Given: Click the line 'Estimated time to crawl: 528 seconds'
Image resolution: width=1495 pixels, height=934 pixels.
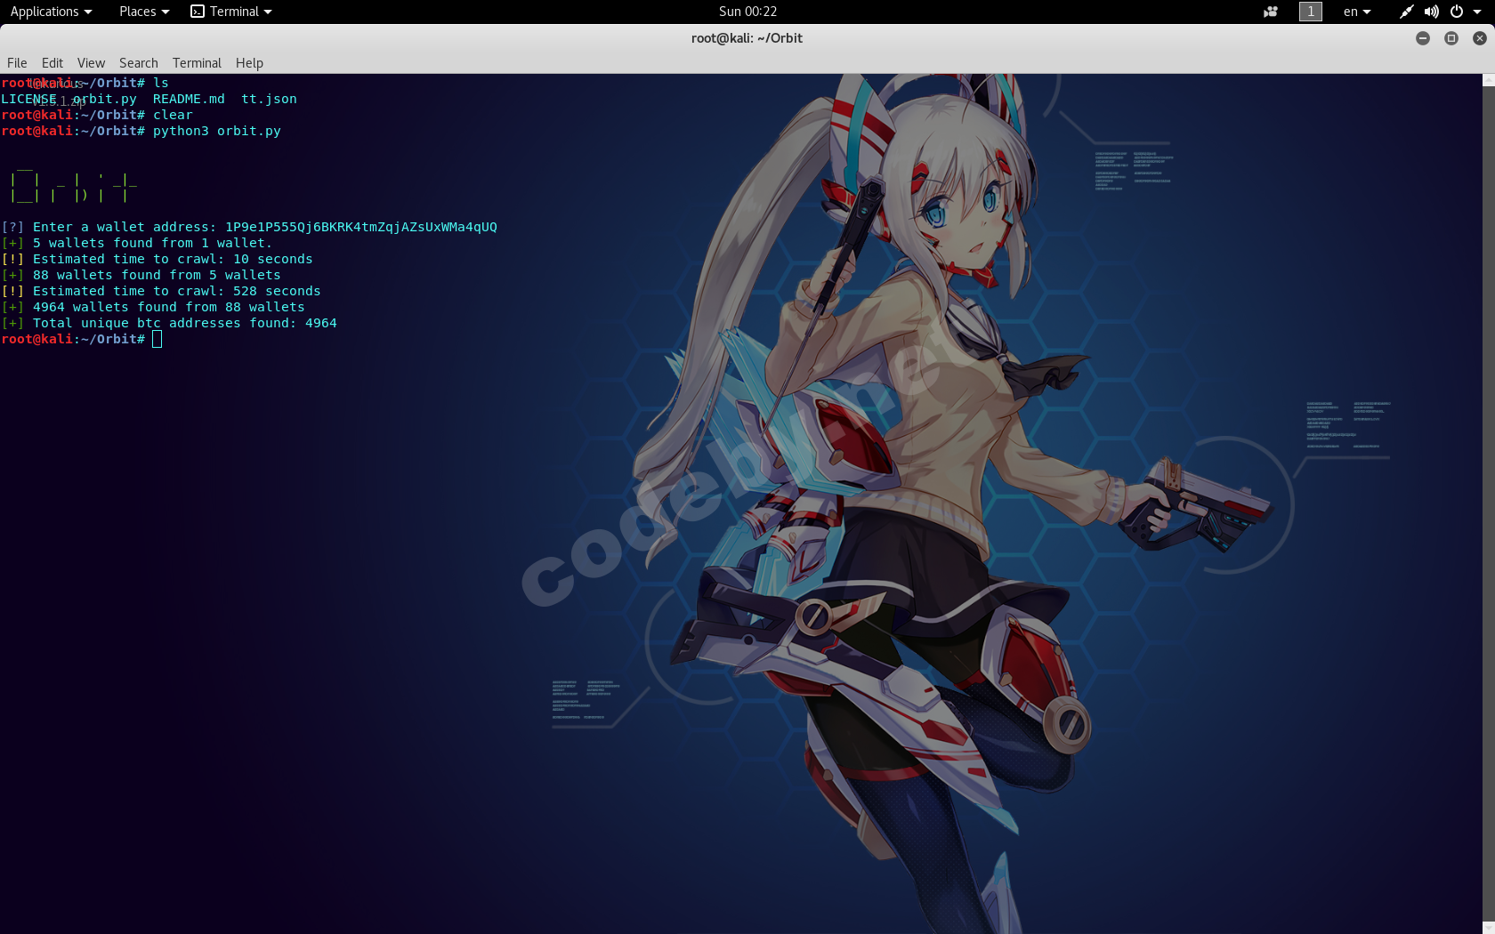Looking at the screenshot, I should [x=176, y=291].
